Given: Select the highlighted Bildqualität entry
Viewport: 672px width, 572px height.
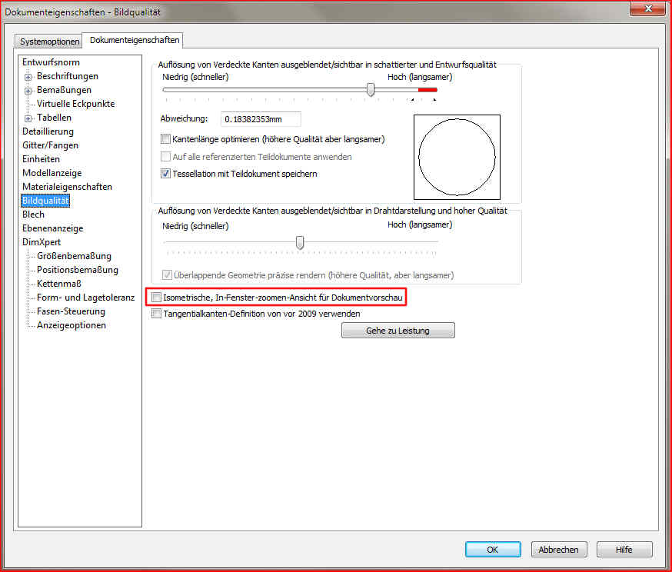Looking at the screenshot, I should [x=45, y=201].
